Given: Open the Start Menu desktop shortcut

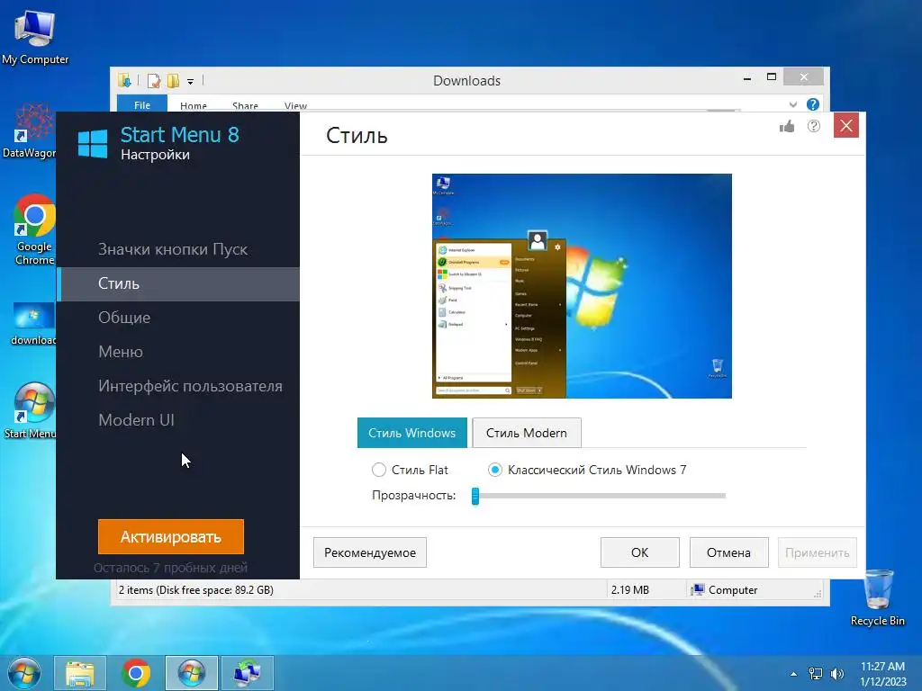Looking at the screenshot, I should point(30,411).
